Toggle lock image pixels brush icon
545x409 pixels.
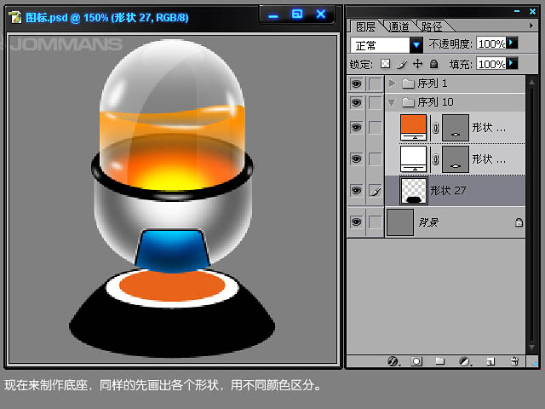tap(401, 64)
